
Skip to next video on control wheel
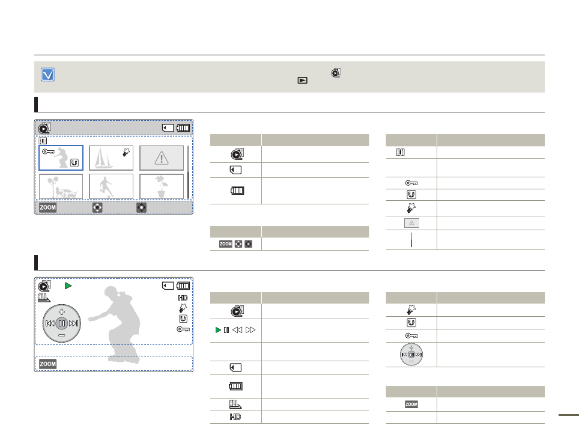(73, 323)
